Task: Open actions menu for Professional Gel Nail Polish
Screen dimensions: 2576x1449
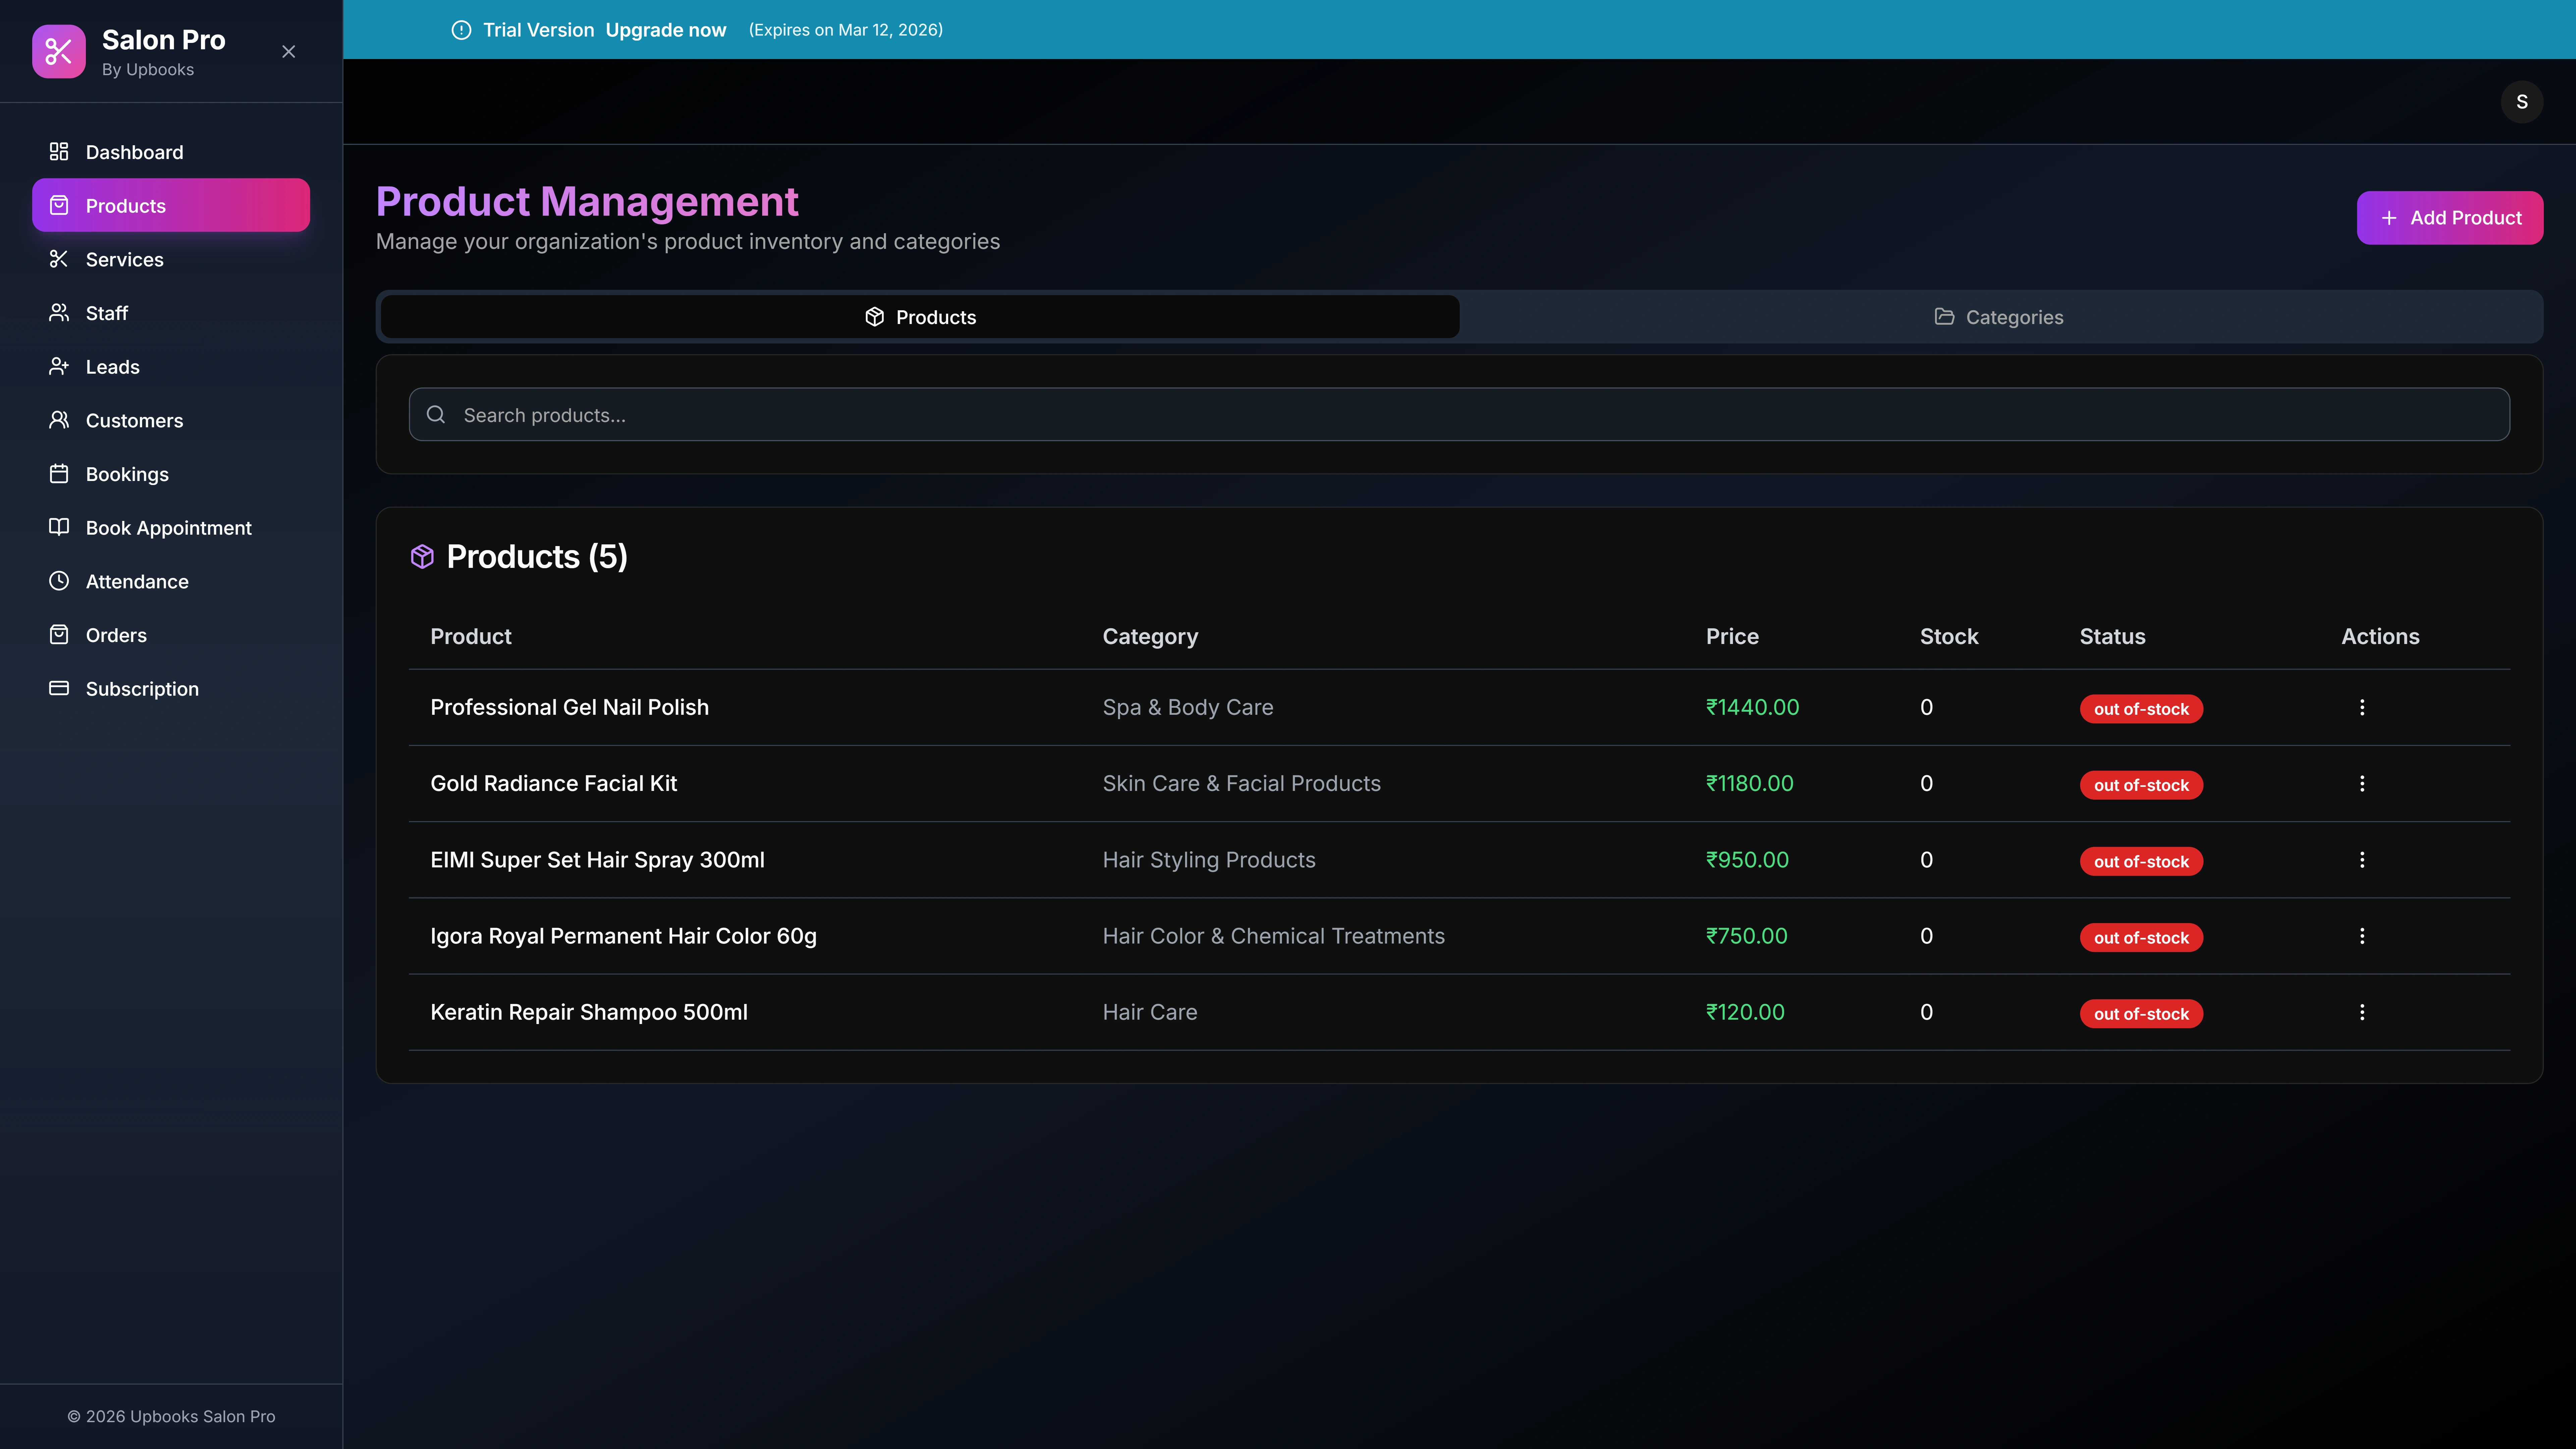Action: tap(2362, 707)
